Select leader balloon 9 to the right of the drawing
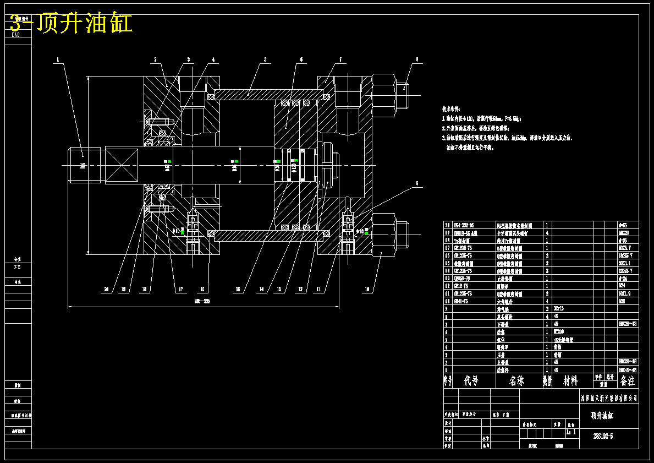The width and height of the screenshot is (654, 463). coord(417,183)
